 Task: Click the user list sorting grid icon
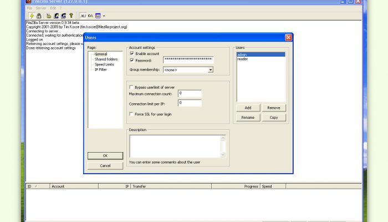[x=98, y=16]
